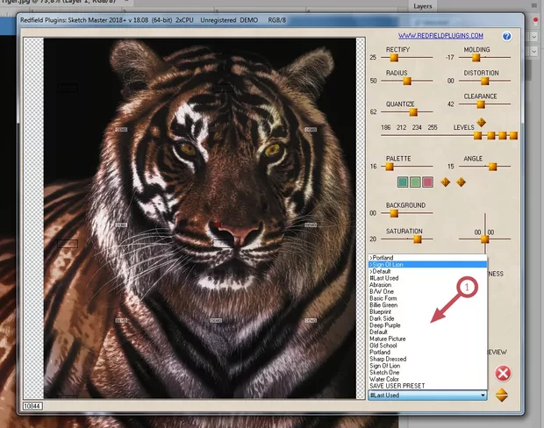This screenshot has height=428, width=544.
Task: Click the pink palette color swatch
Action: (427, 182)
